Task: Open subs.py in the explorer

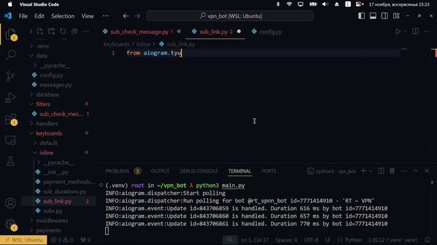Action: coord(53,211)
